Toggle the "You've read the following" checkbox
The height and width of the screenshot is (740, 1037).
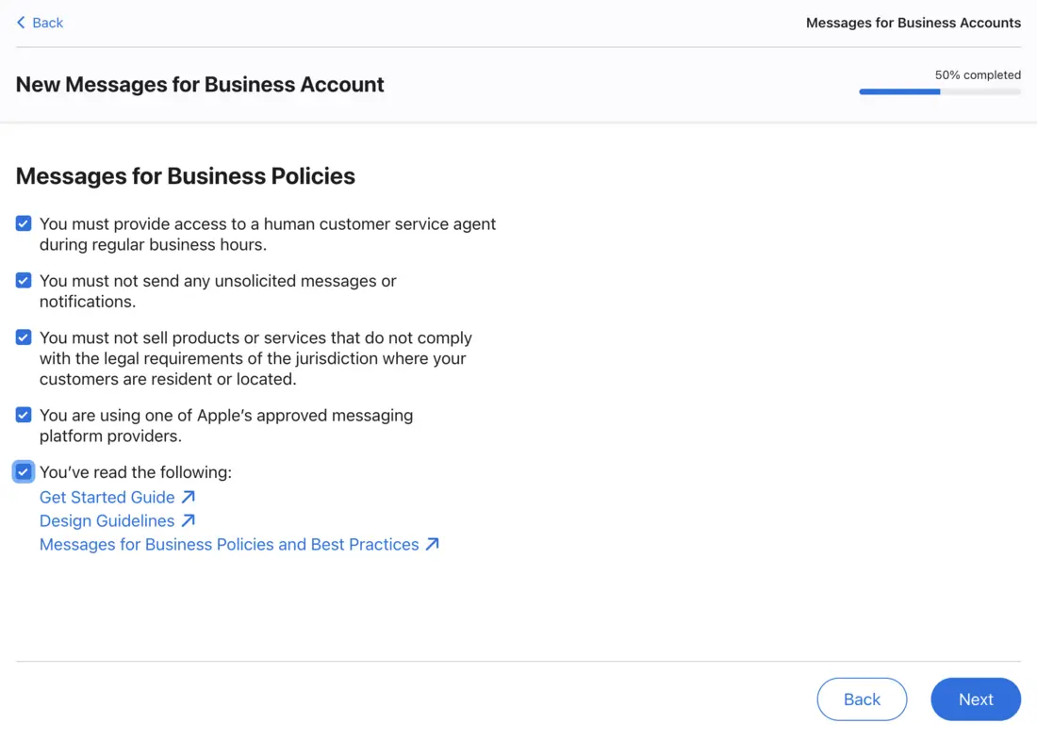pyautogui.click(x=24, y=471)
